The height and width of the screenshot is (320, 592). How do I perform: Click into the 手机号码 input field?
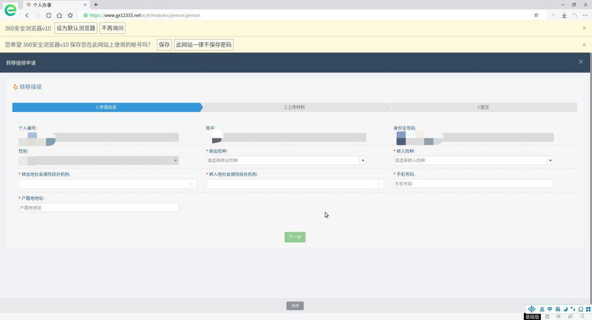click(473, 184)
